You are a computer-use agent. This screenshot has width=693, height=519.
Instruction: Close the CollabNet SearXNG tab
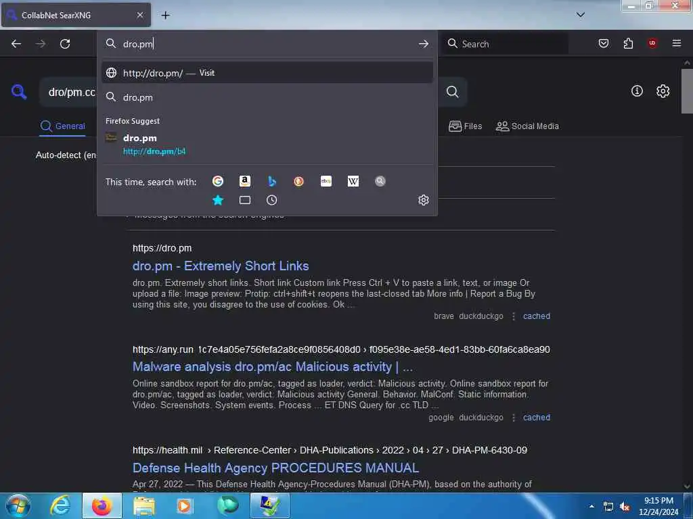(139, 15)
